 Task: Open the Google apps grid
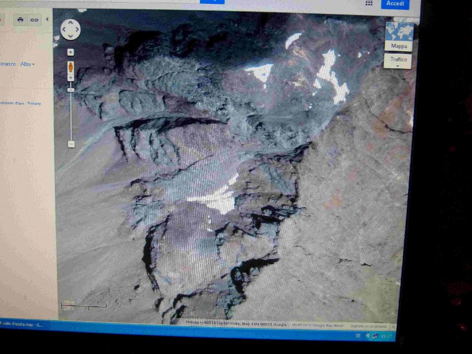point(369,3)
